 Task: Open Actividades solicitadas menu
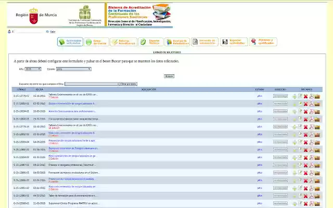click(70, 42)
